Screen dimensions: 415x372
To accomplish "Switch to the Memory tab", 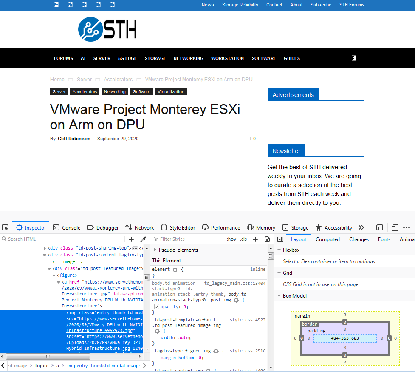I will (x=261, y=227).
